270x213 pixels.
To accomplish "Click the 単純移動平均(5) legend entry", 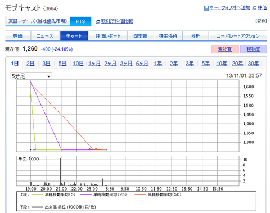I will coord(53,194).
